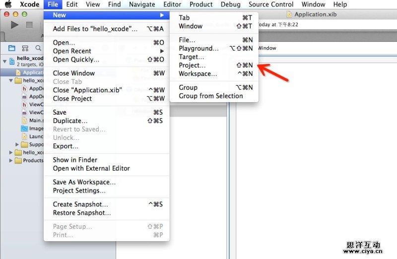The width and height of the screenshot is (397, 259).
Task: Choose New Project… option
Action: 214,65
